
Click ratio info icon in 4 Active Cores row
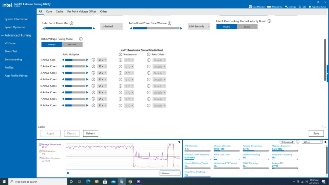pyautogui.click(x=93, y=80)
